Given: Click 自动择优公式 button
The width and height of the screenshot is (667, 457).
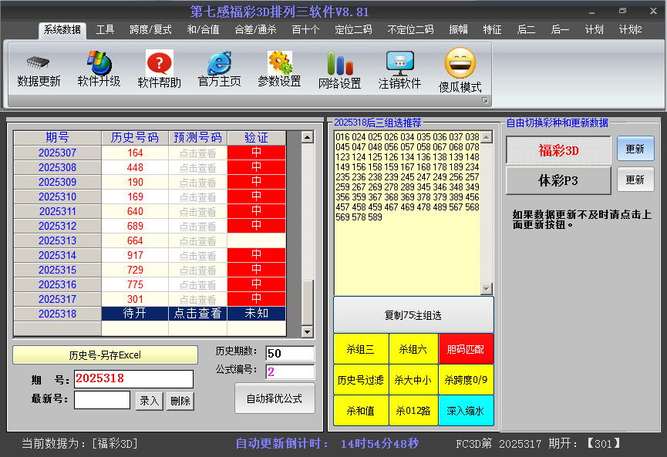Looking at the screenshot, I should click(x=275, y=398).
